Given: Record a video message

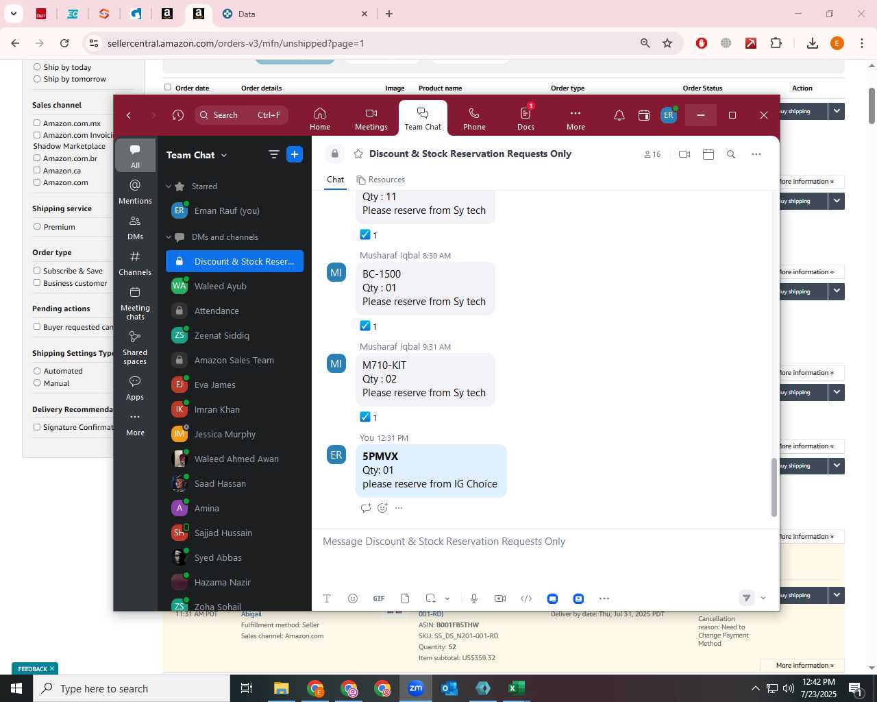Looking at the screenshot, I should click(500, 598).
